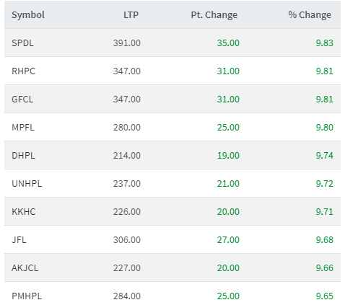Click SPDL LTP value 391.00
Image resolution: width=345 pixels, height=305 pixels.
click(127, 43)
